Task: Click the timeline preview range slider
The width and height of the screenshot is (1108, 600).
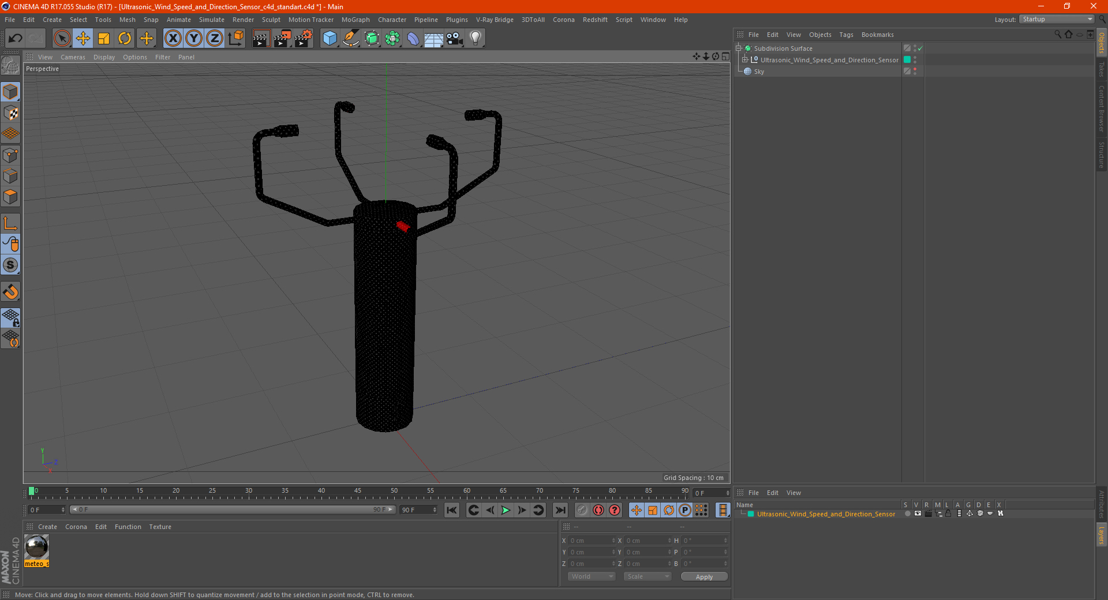Action: click(x=233, y=509)
